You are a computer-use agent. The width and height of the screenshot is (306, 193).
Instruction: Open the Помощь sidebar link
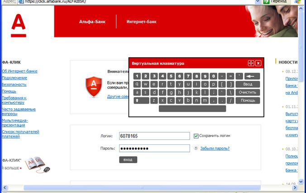9,91
